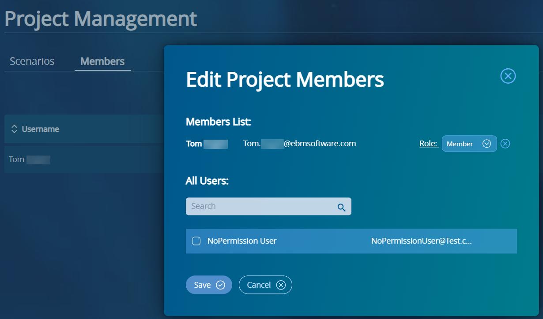Select the Members tab
543x319 pixels.
coord(102,61)
